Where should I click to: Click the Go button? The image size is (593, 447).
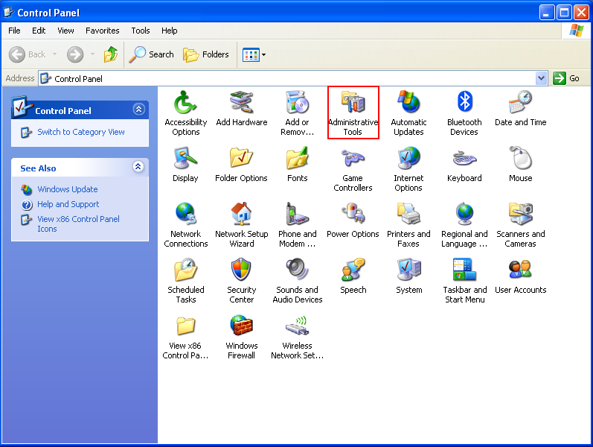tap(566, 78)
